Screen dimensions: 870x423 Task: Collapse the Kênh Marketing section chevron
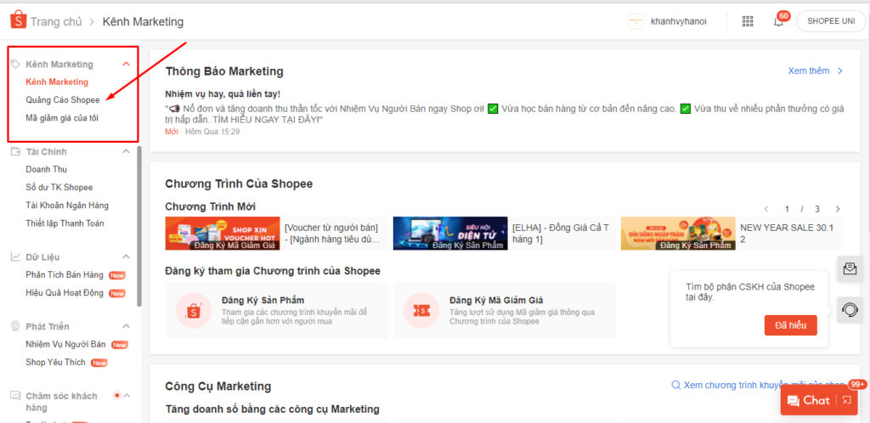[126, 64]
